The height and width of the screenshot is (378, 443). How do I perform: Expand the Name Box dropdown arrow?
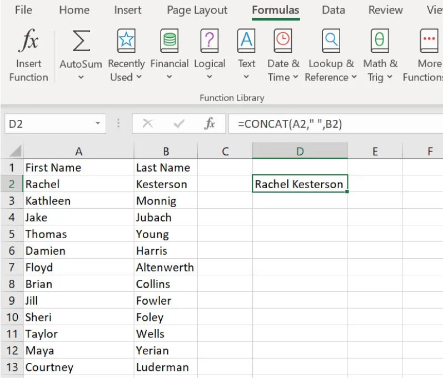point(97,124)
